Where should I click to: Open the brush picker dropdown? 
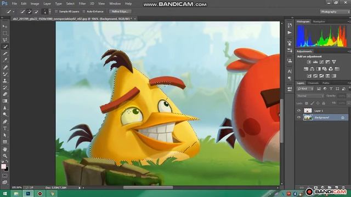click(50, 11)
